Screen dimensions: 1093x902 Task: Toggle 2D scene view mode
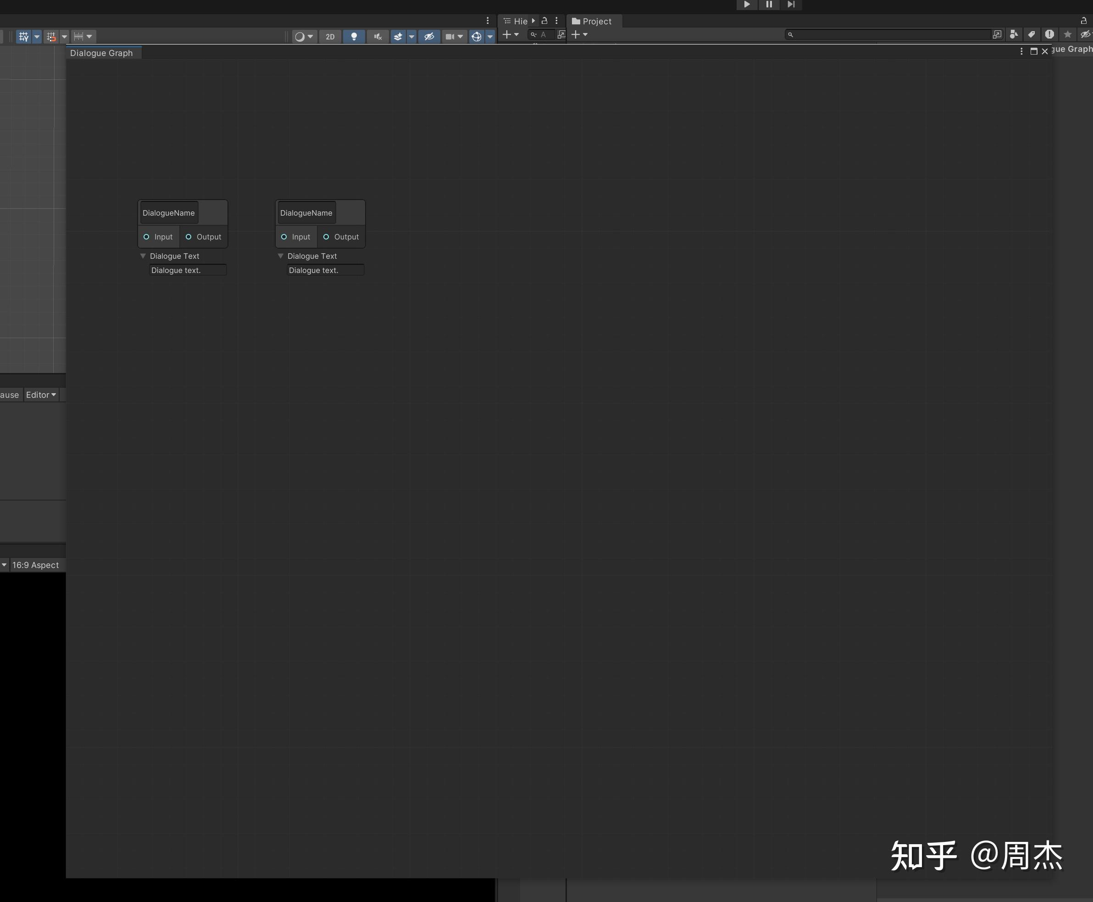coord(330,37)
